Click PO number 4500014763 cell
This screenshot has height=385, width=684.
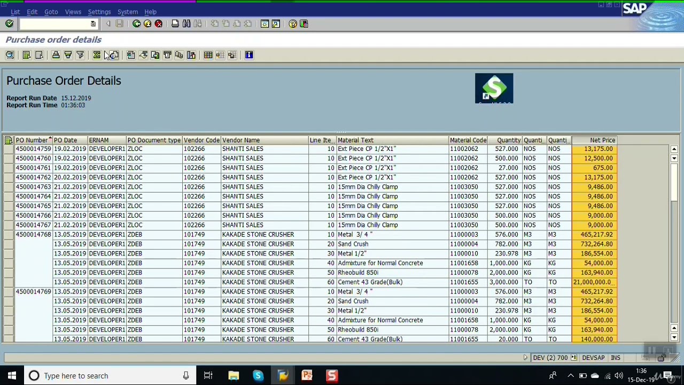33,187
